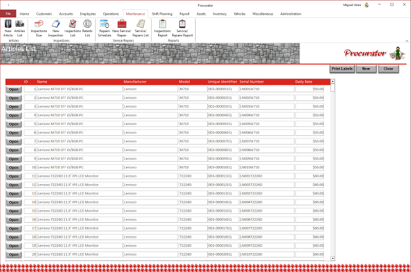
Task: Click the New Article ribbon icon
Action: pyautogui.click(x=8, y=27)
